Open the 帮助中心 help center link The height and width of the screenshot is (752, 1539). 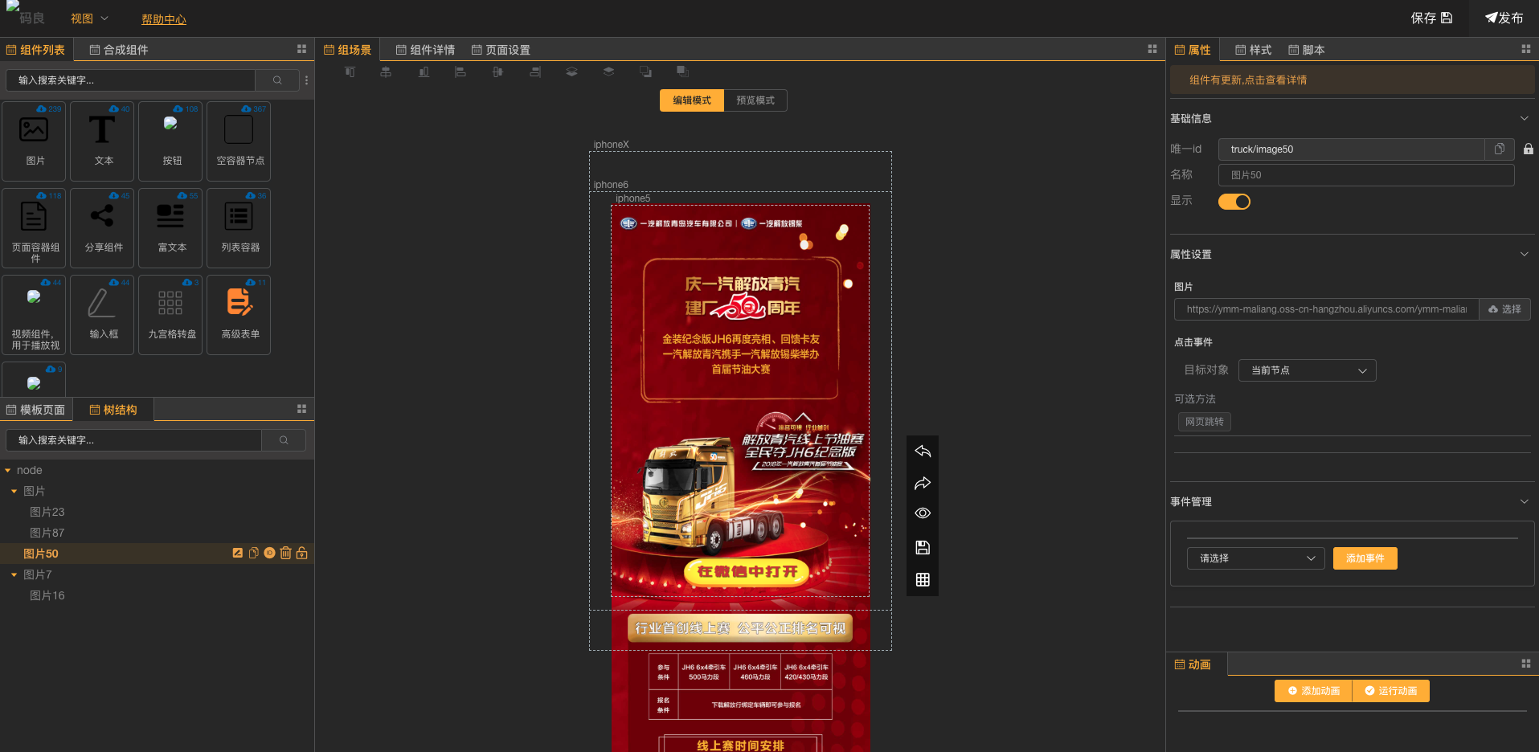tap(164, 19)
